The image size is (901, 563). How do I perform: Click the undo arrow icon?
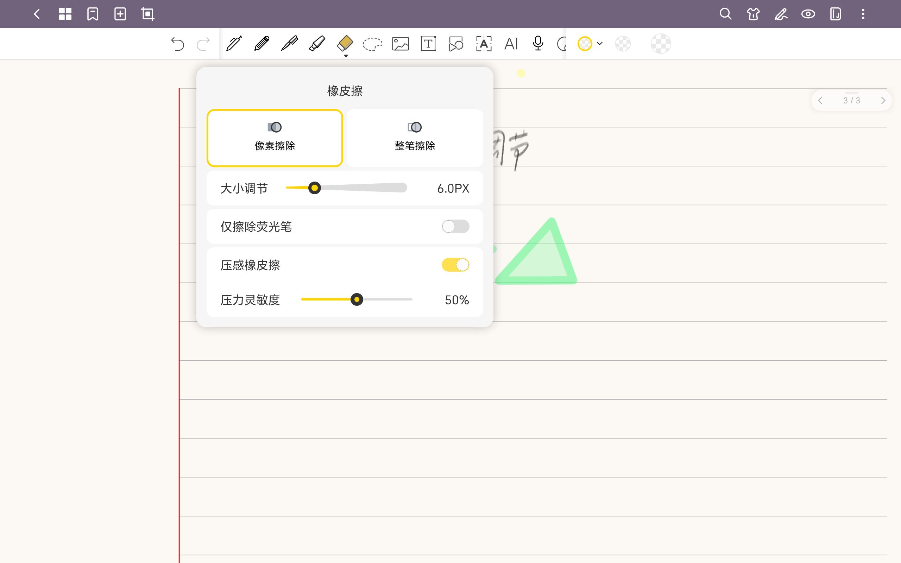pyautogui.click(x=178, y=44)
